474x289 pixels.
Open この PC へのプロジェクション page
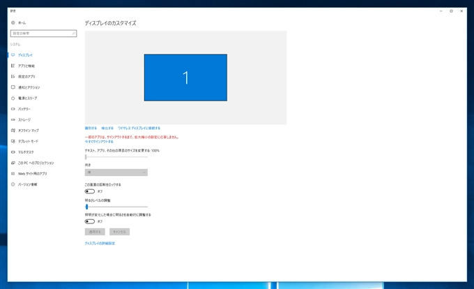pos(36,163)
